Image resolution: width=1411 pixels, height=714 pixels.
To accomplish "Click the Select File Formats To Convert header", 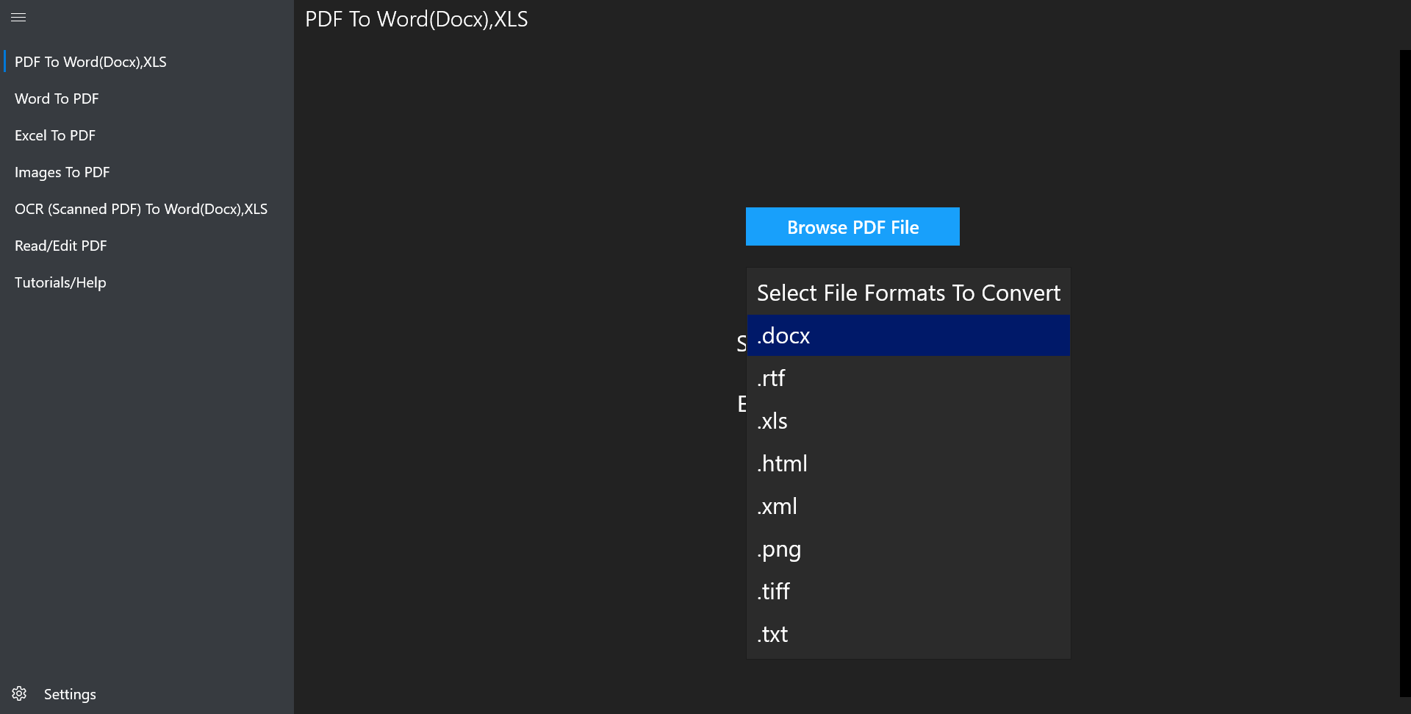I will tap(908, 292).
